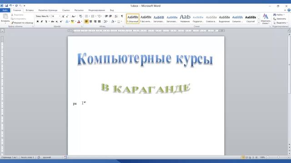Switch to the References (Ссылки) tab
The image size is (291, 163).
pos(66,10)
